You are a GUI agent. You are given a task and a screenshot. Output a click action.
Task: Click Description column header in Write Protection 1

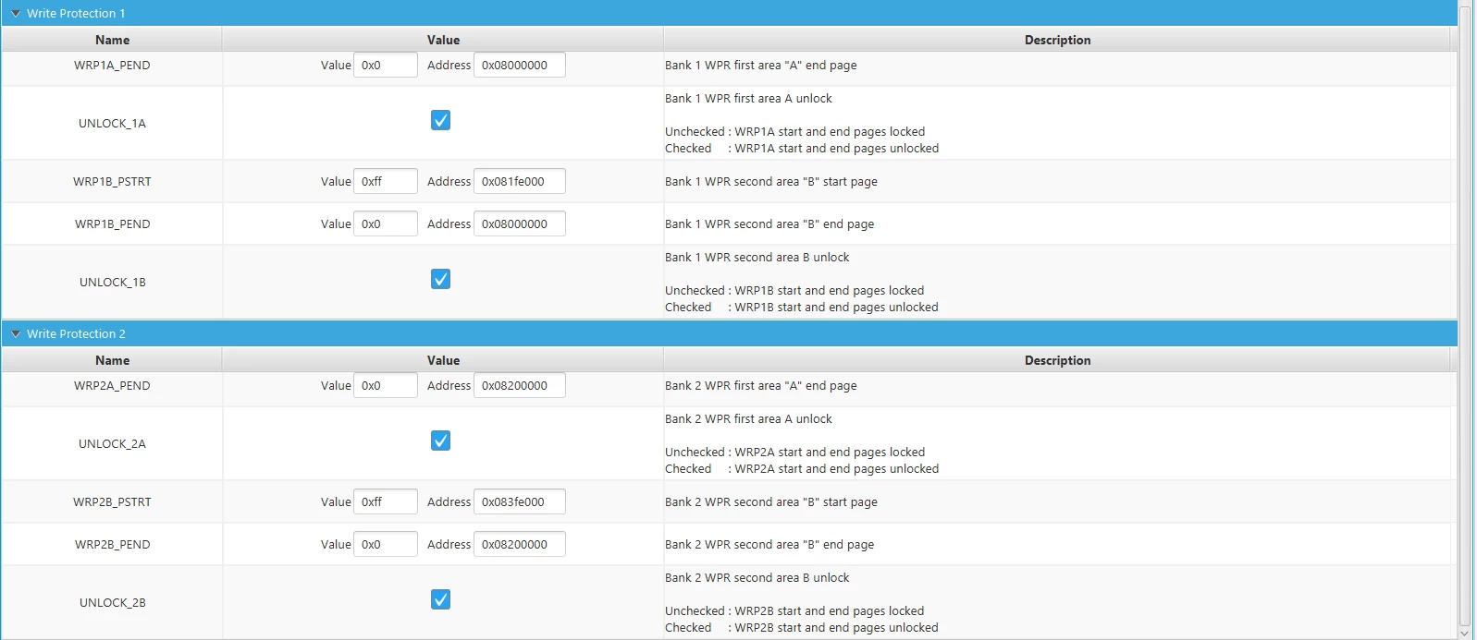click(1057, 40)
